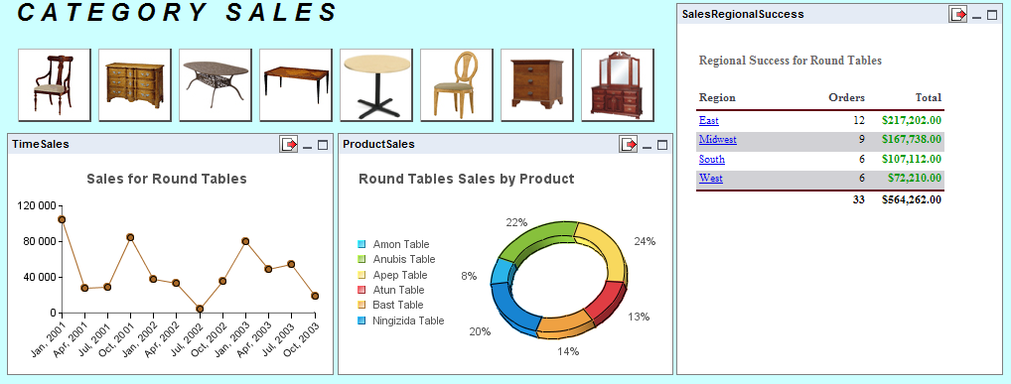Screen dimensions: 1011x384
Task: Follow the West region link
Action: click(710, 179)
